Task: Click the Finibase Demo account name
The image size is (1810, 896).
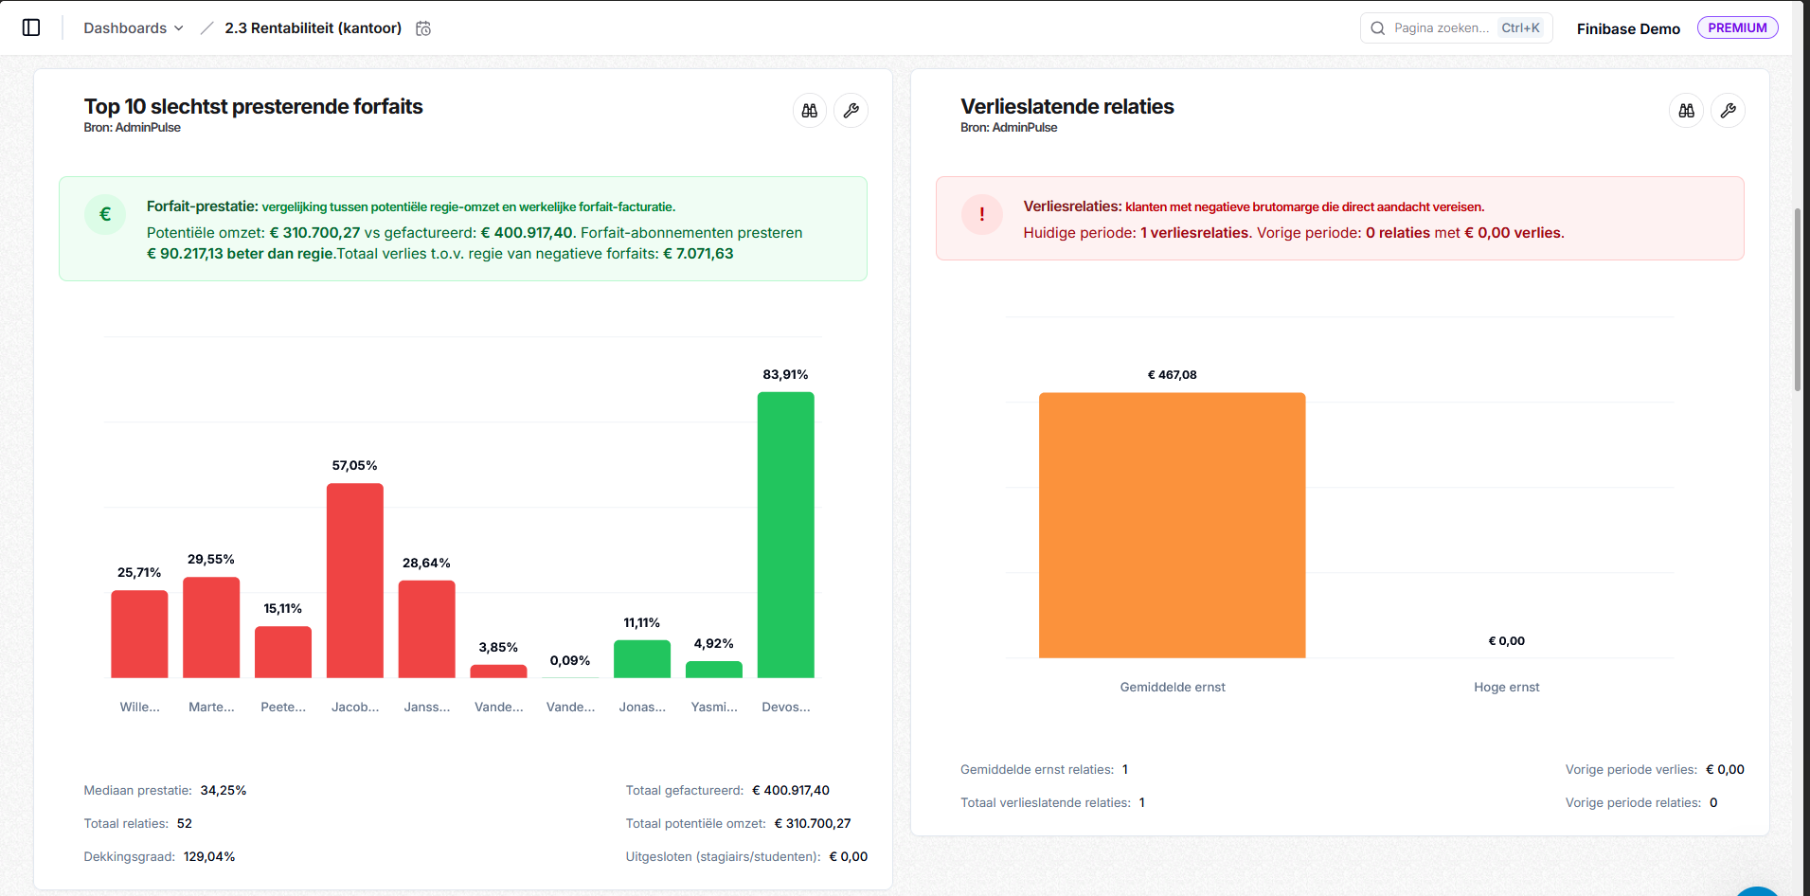Action: tap(1627, 28)
